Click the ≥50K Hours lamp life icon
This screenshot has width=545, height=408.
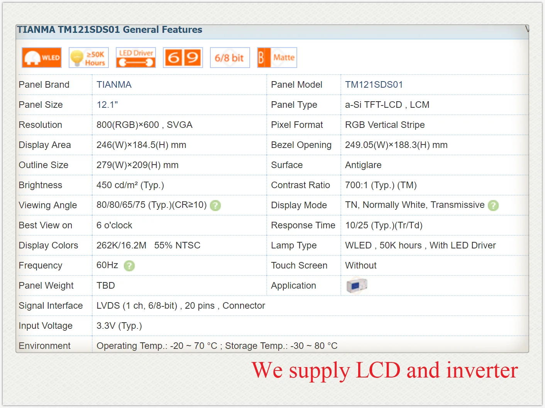(89, 58)
